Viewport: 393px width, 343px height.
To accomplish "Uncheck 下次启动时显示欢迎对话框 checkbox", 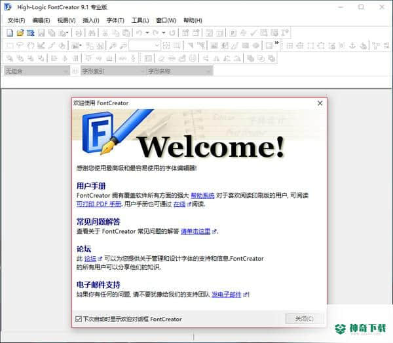I will pyautogui.click(x=79, y=319).
